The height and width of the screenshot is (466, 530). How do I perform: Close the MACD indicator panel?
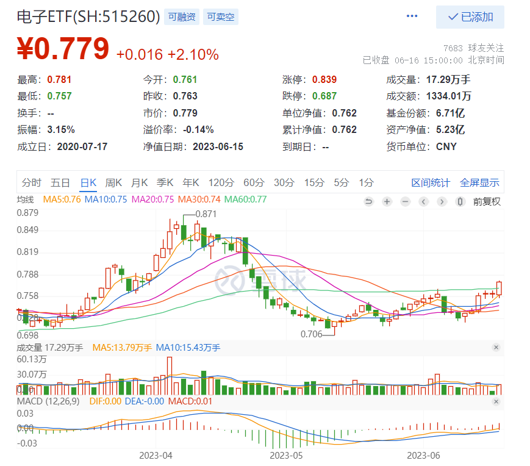coord(496,401)
